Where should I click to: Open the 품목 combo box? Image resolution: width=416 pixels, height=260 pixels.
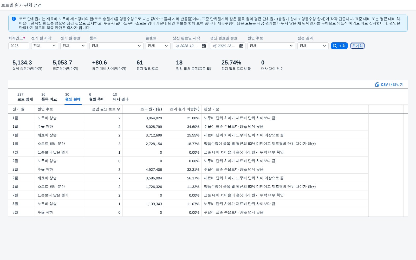point(116,46)
